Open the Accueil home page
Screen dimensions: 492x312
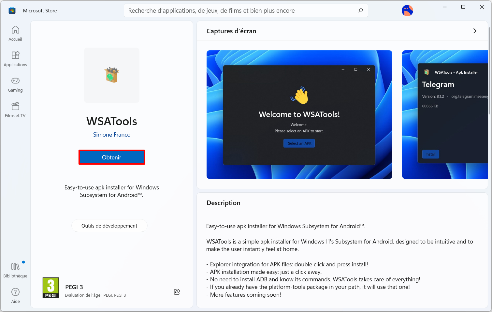click(x=15, y=34)
